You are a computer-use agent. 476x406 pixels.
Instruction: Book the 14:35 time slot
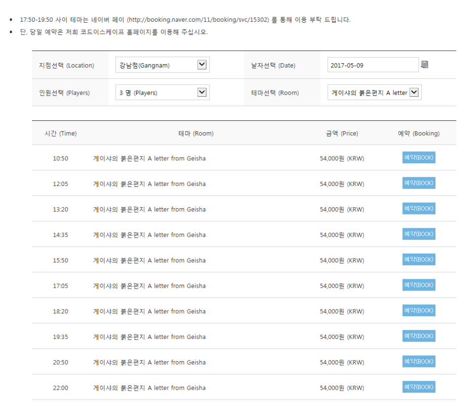point(419,234)
